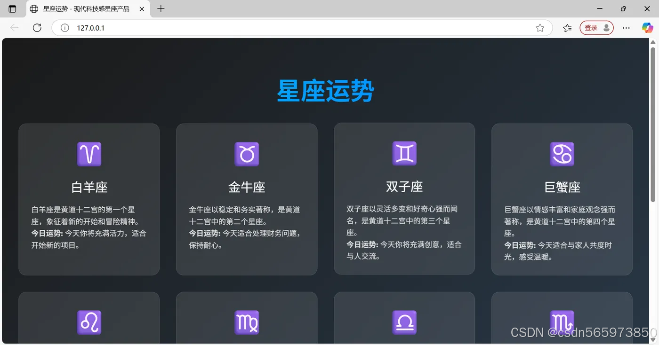This screenshot has width=659, height=345.
Task: Click the 今日运势 label in 白羊座 card
Action: click(47, 233)
